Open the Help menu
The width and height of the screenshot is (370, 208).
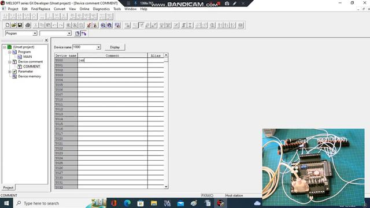pos(144,9)
